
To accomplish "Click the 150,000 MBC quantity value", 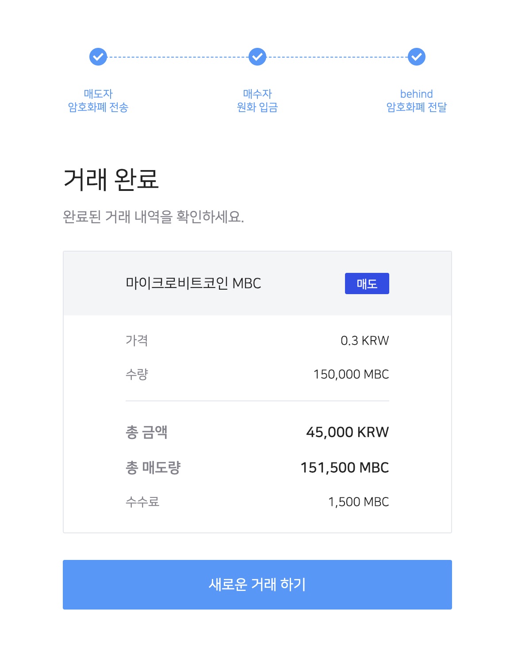I will coord(351,374).
